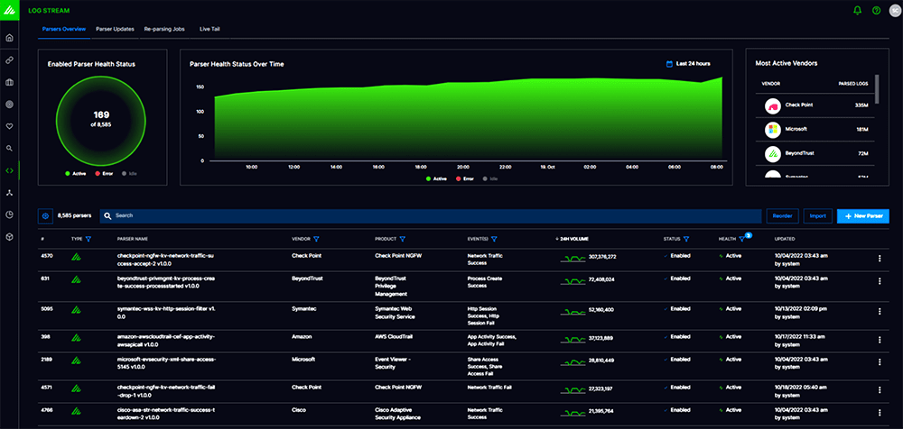Viewport: 903px width, 429px height.
Task: Open more options for parser 5095
Action: tap(879, 312)
